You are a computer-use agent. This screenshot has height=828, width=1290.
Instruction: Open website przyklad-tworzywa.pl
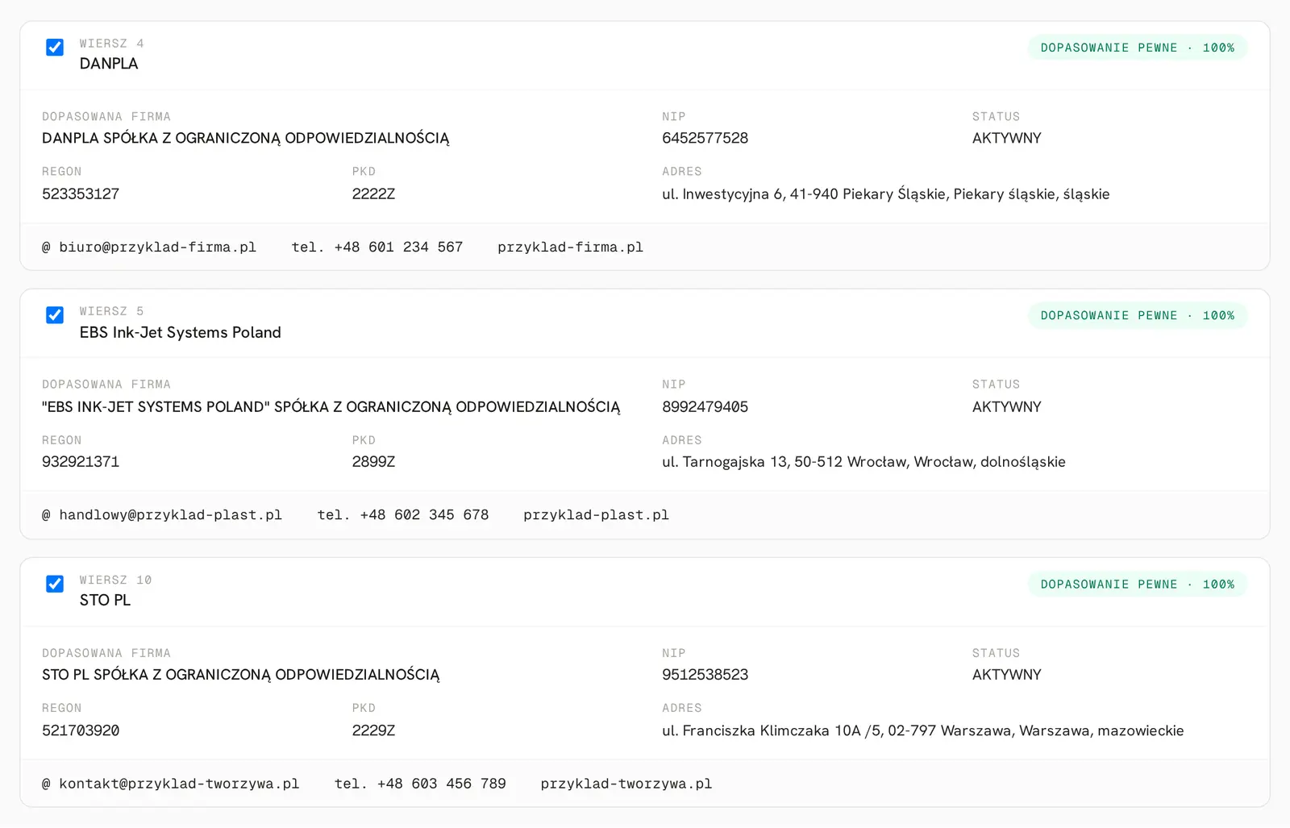[x=626, y=784]
